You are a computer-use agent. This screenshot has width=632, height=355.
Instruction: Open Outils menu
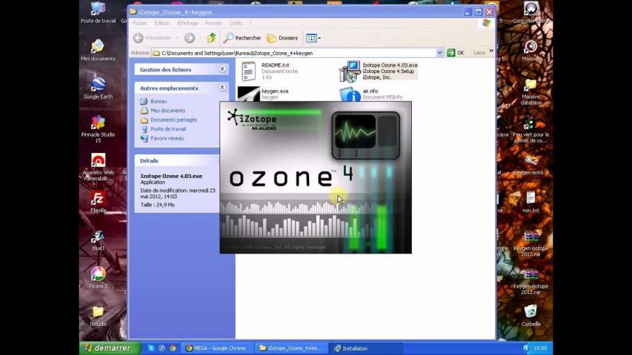tap(235, 24)
